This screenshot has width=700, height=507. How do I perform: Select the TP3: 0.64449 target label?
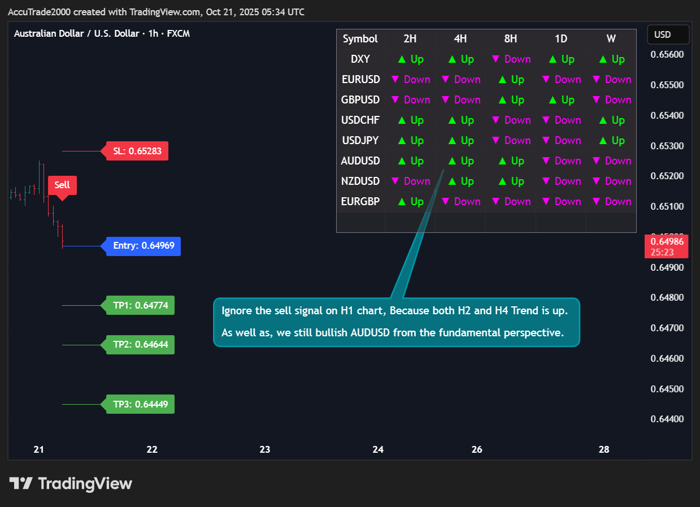click(140, 405)
